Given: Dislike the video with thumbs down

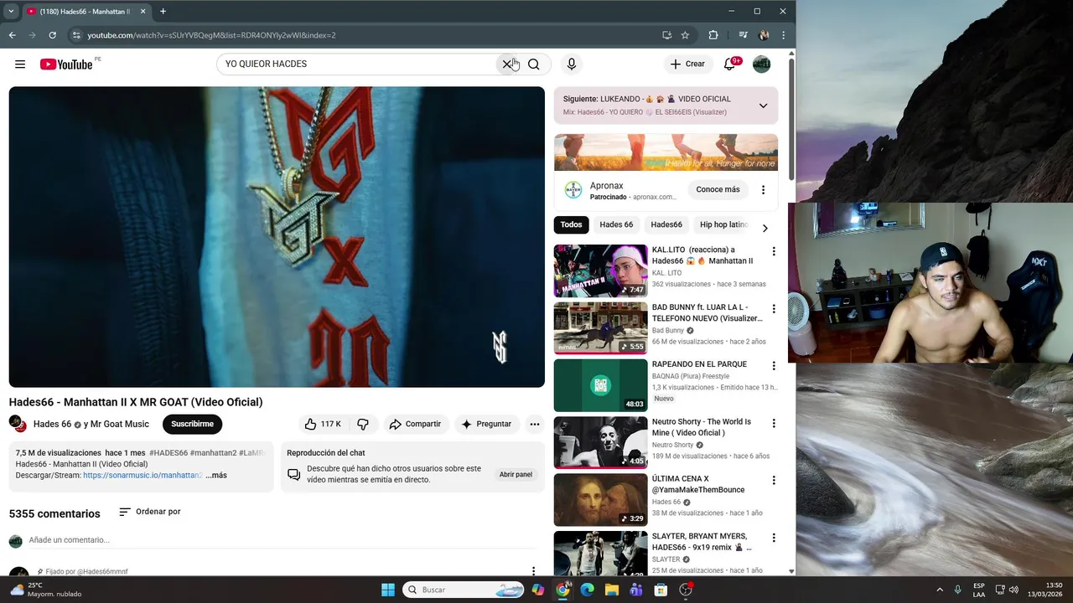Looking at the screenshot, I should click(x=363, y=424).
